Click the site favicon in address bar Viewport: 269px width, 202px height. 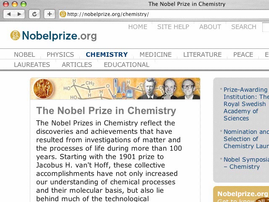click(63, 14)
